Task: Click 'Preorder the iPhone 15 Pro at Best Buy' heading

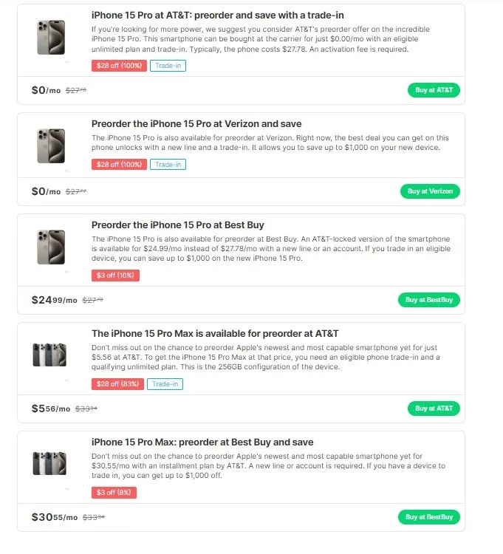Action: click(x=177, y=225)
